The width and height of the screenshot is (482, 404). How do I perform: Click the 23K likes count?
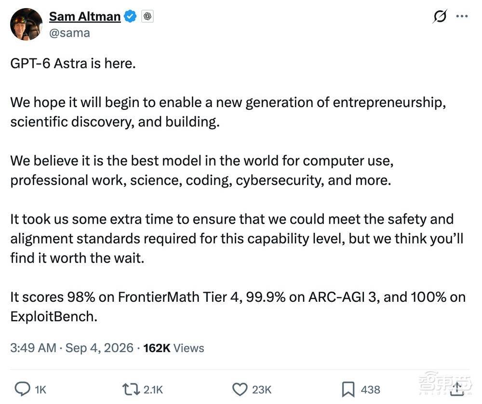tap(262, 390)
